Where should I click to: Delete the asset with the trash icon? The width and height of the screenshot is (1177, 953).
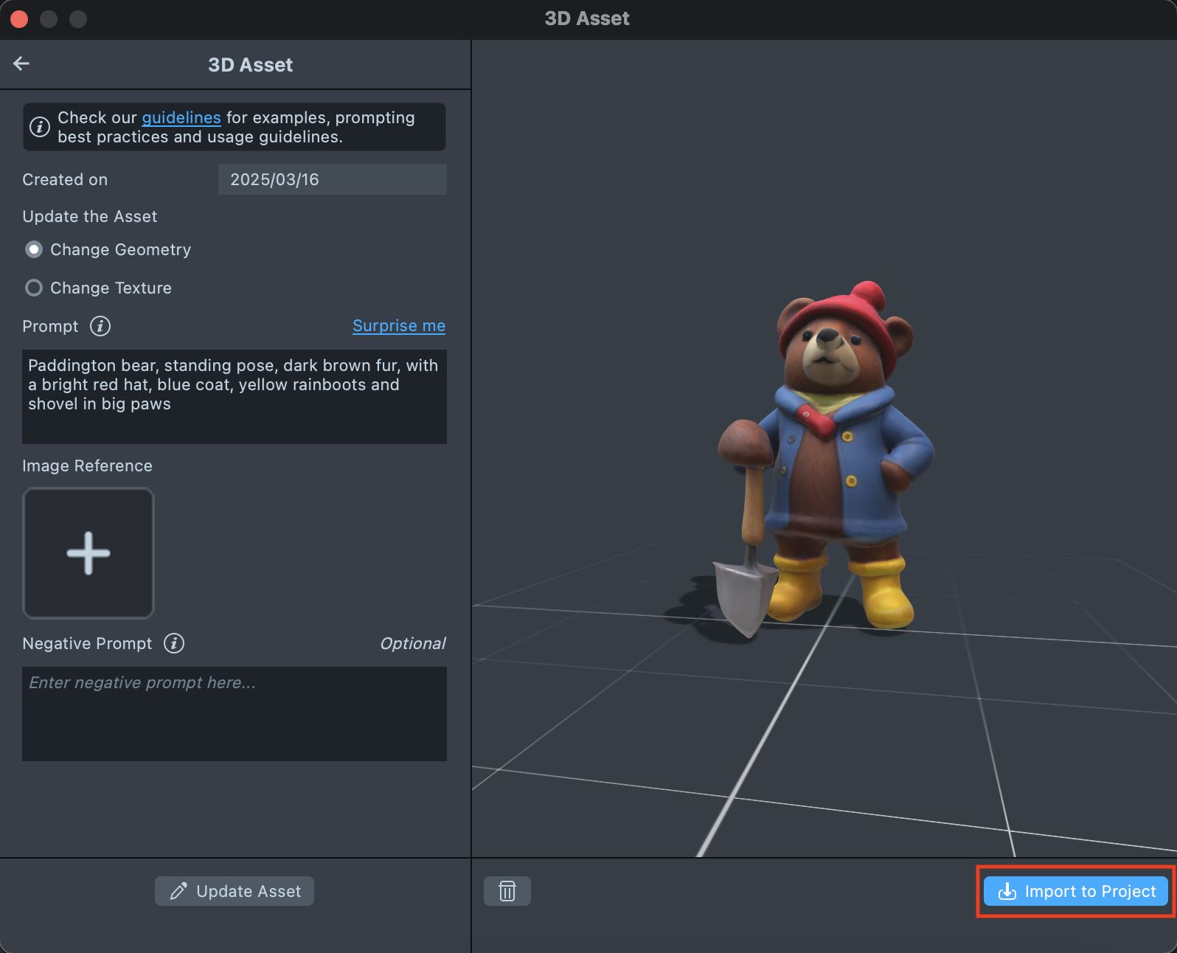click(x=507, y=891)
